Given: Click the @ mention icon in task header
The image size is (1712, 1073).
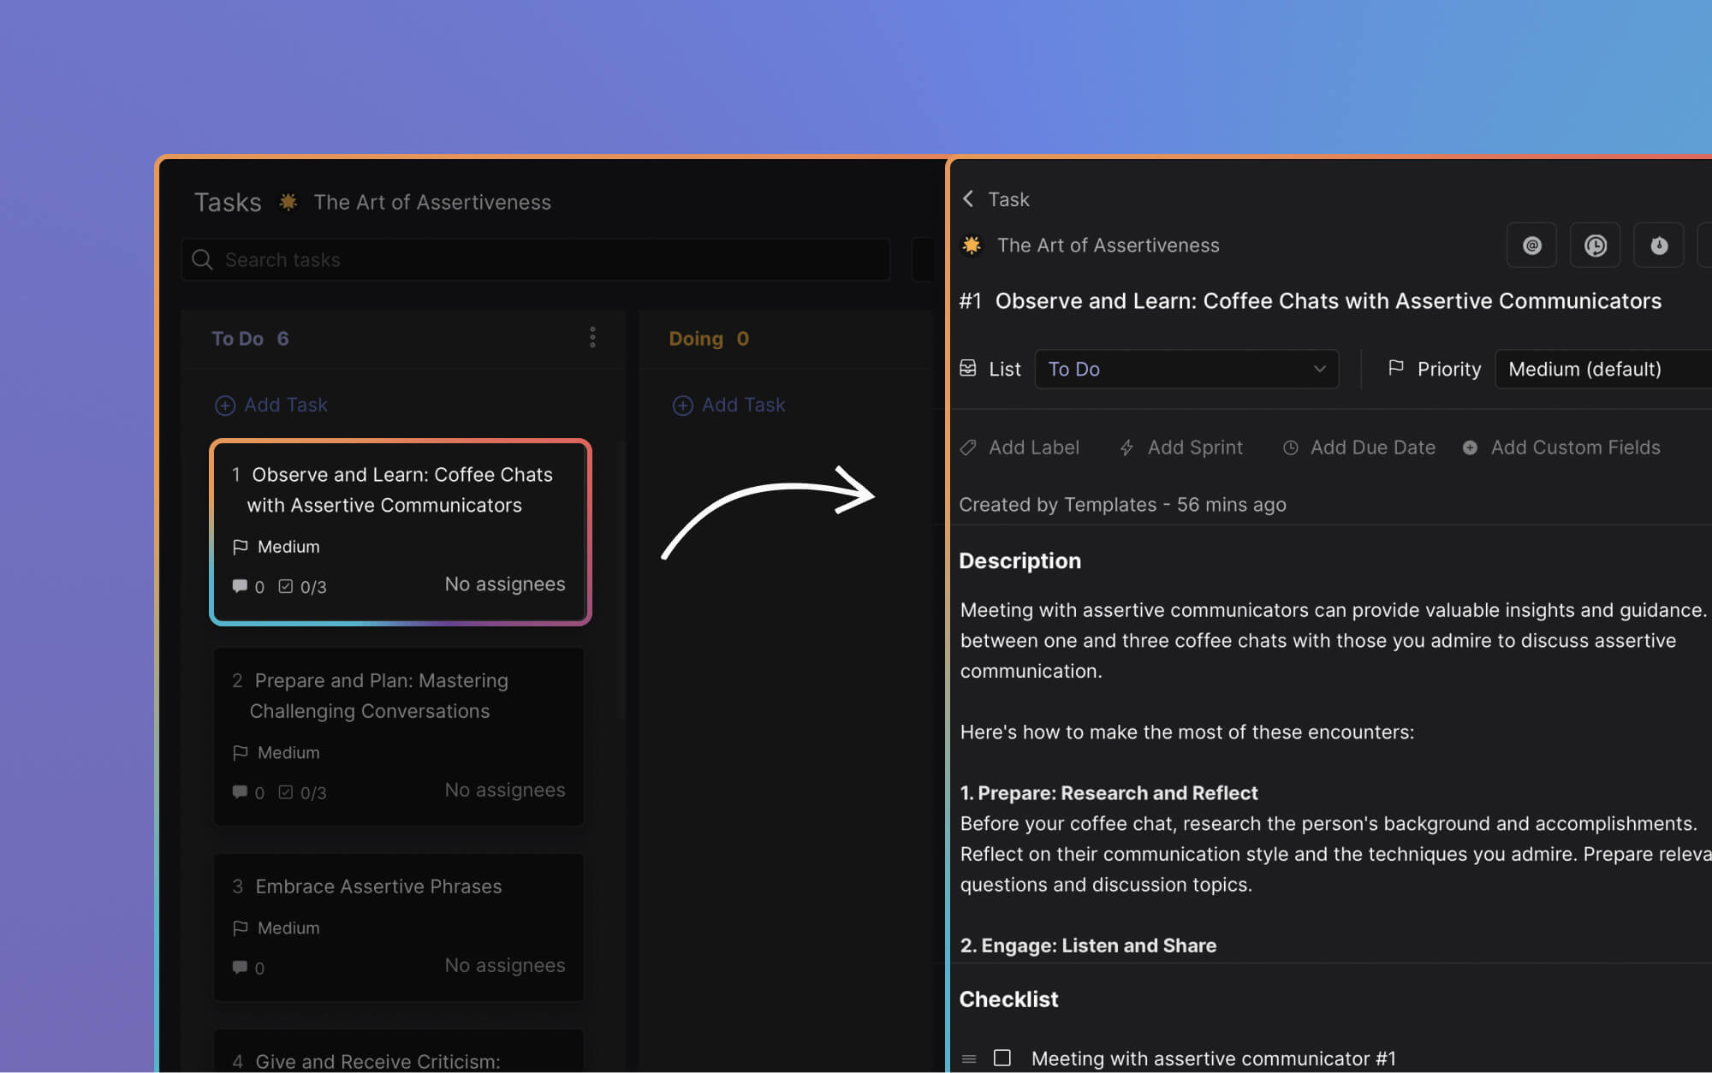Looking at the screenshot, I should click(1531, 246).
